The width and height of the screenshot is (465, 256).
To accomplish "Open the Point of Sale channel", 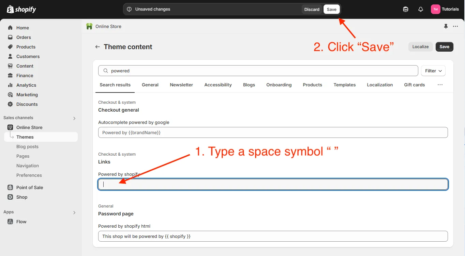I will (30, 187).
